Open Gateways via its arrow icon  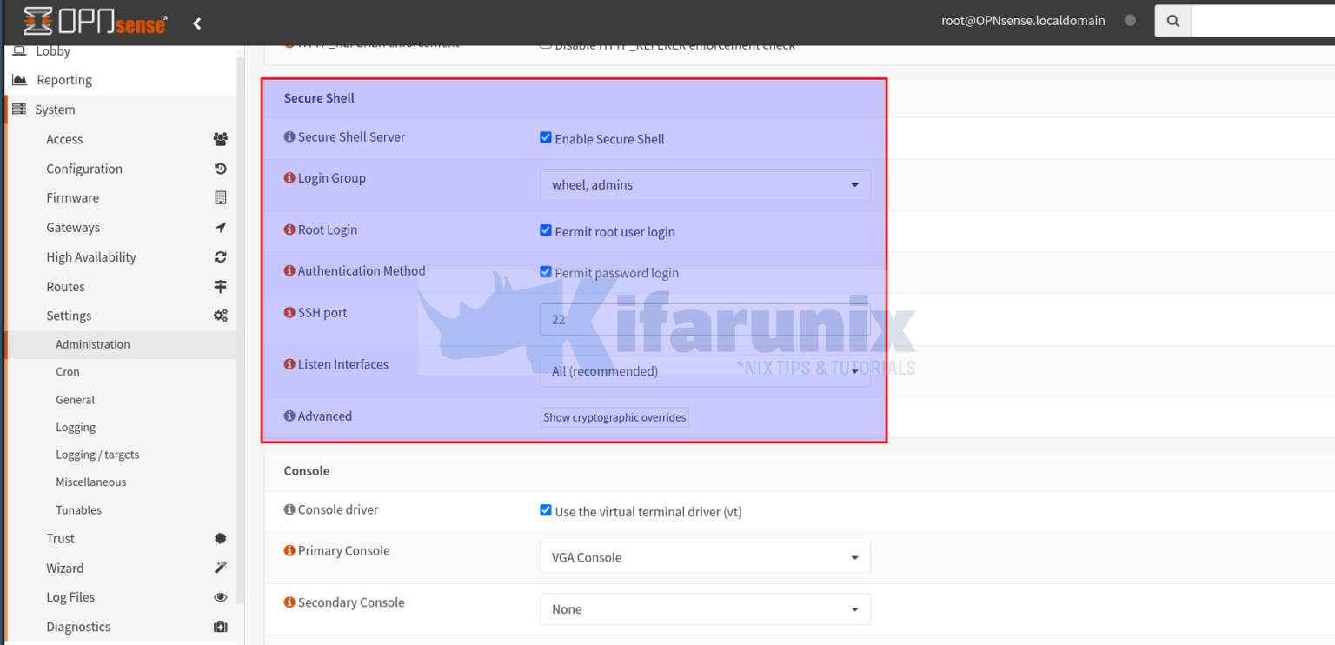220,227
